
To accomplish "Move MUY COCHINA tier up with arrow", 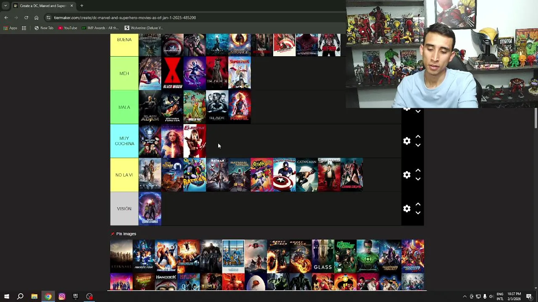I will (418, 137).
